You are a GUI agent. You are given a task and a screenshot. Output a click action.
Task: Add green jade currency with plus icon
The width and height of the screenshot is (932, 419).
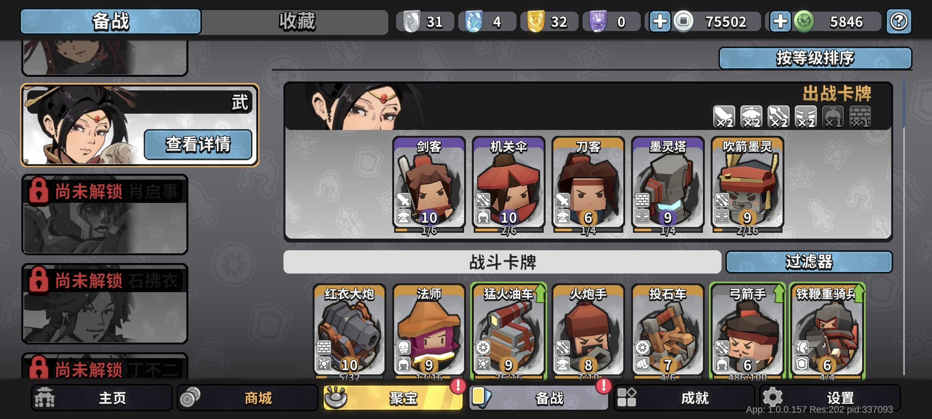coord(780,21)
